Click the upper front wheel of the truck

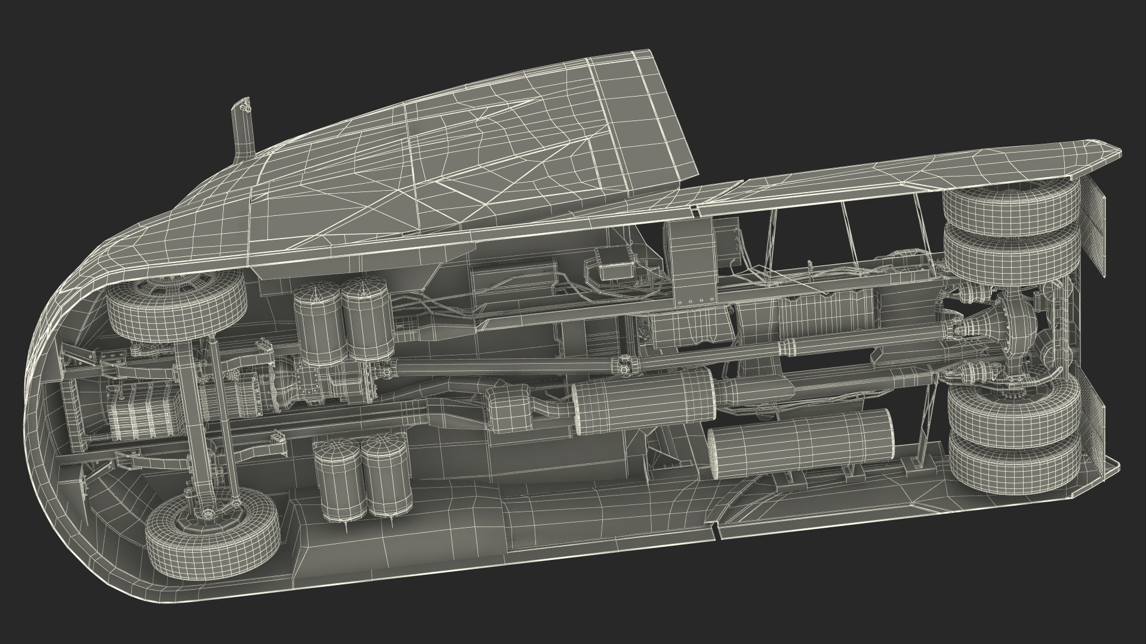tap(177, 311)
